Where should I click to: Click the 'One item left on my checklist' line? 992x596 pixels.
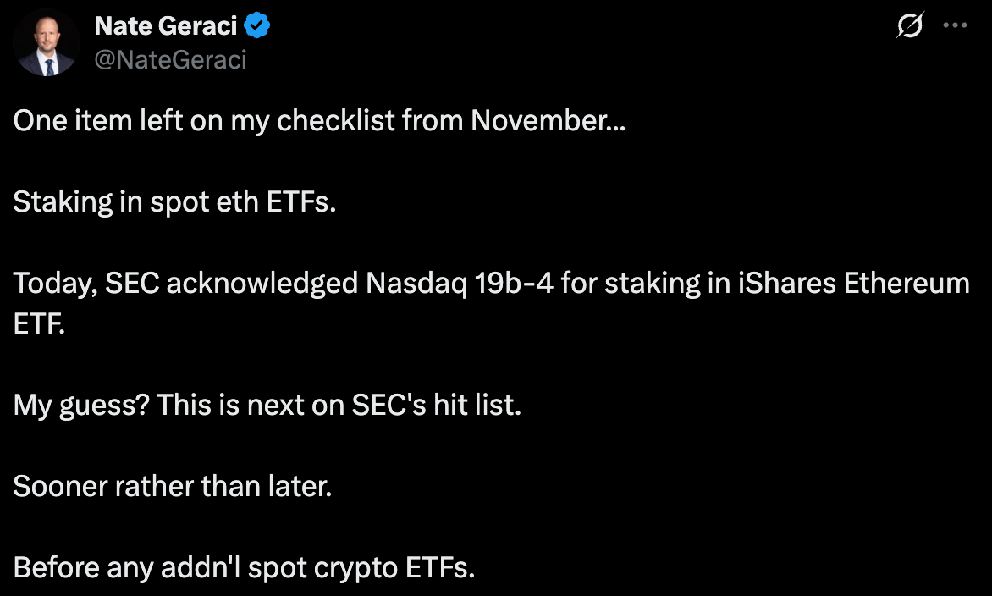click(319, 121)
